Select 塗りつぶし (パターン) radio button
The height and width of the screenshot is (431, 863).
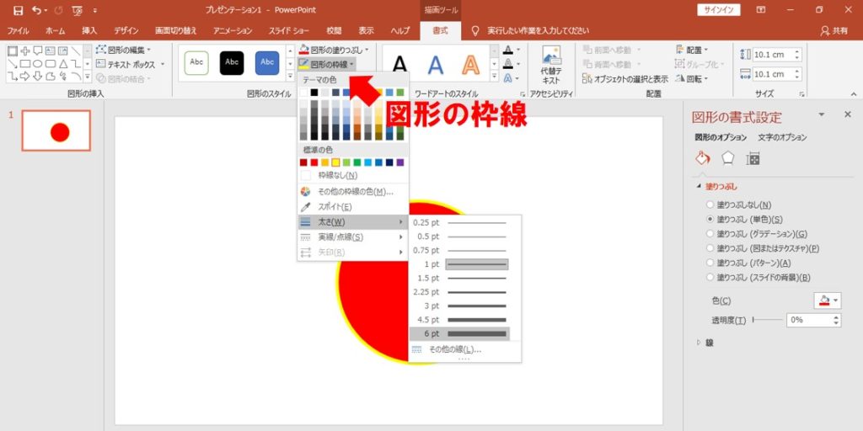[x=711, y=263]
